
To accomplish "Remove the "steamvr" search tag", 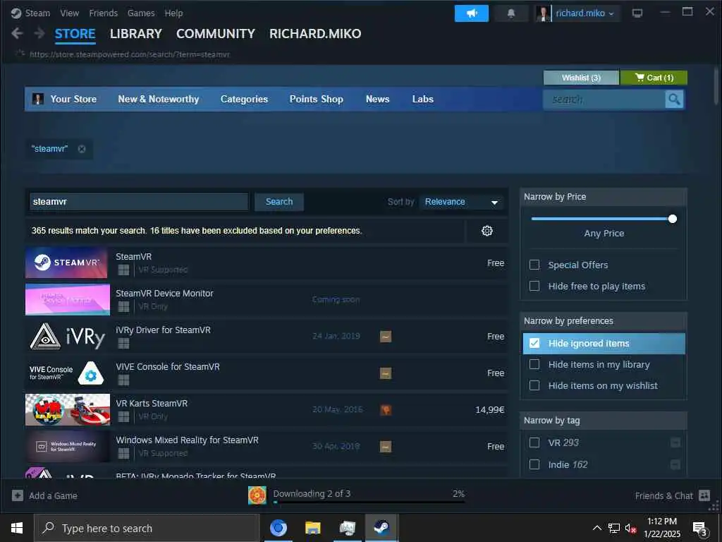I will point(82,149).
